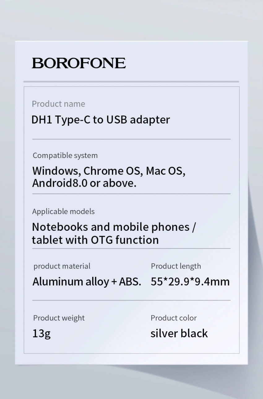Click the divider line below product name
The height and width of the screenshot is (399, 263).
pyautogui.click(x=131, y=139)
